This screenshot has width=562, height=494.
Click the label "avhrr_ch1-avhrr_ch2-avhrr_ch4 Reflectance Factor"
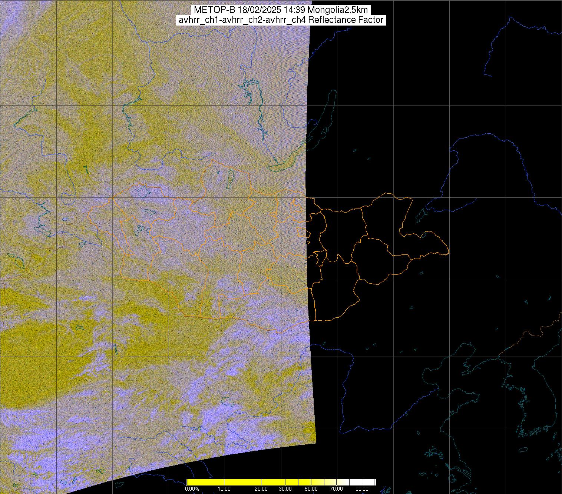tap(281, 20)
